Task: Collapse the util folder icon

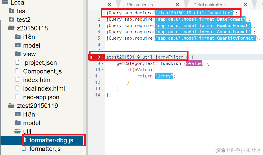Action: 17,131
